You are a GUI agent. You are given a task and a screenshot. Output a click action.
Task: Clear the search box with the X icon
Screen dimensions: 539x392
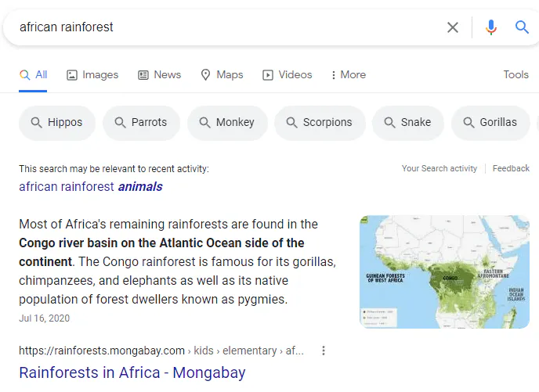tap(453, 27)
